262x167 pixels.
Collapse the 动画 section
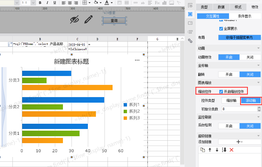[258, 48]
